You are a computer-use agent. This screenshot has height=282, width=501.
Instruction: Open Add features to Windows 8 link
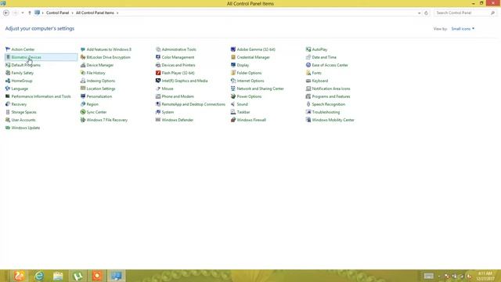point(109,49)
